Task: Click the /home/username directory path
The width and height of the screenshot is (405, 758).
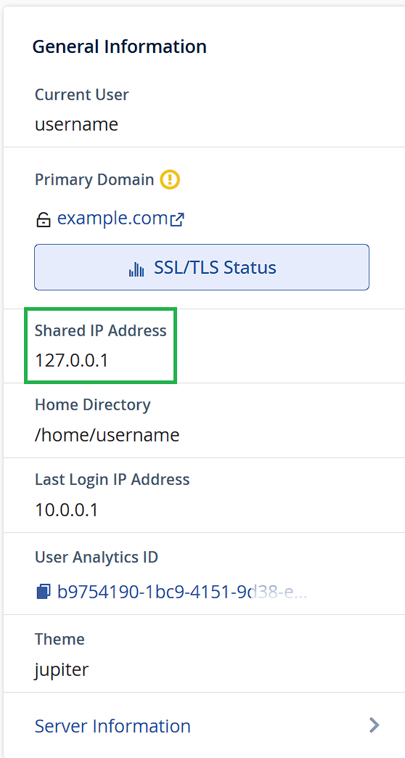Action: point(107,435)
